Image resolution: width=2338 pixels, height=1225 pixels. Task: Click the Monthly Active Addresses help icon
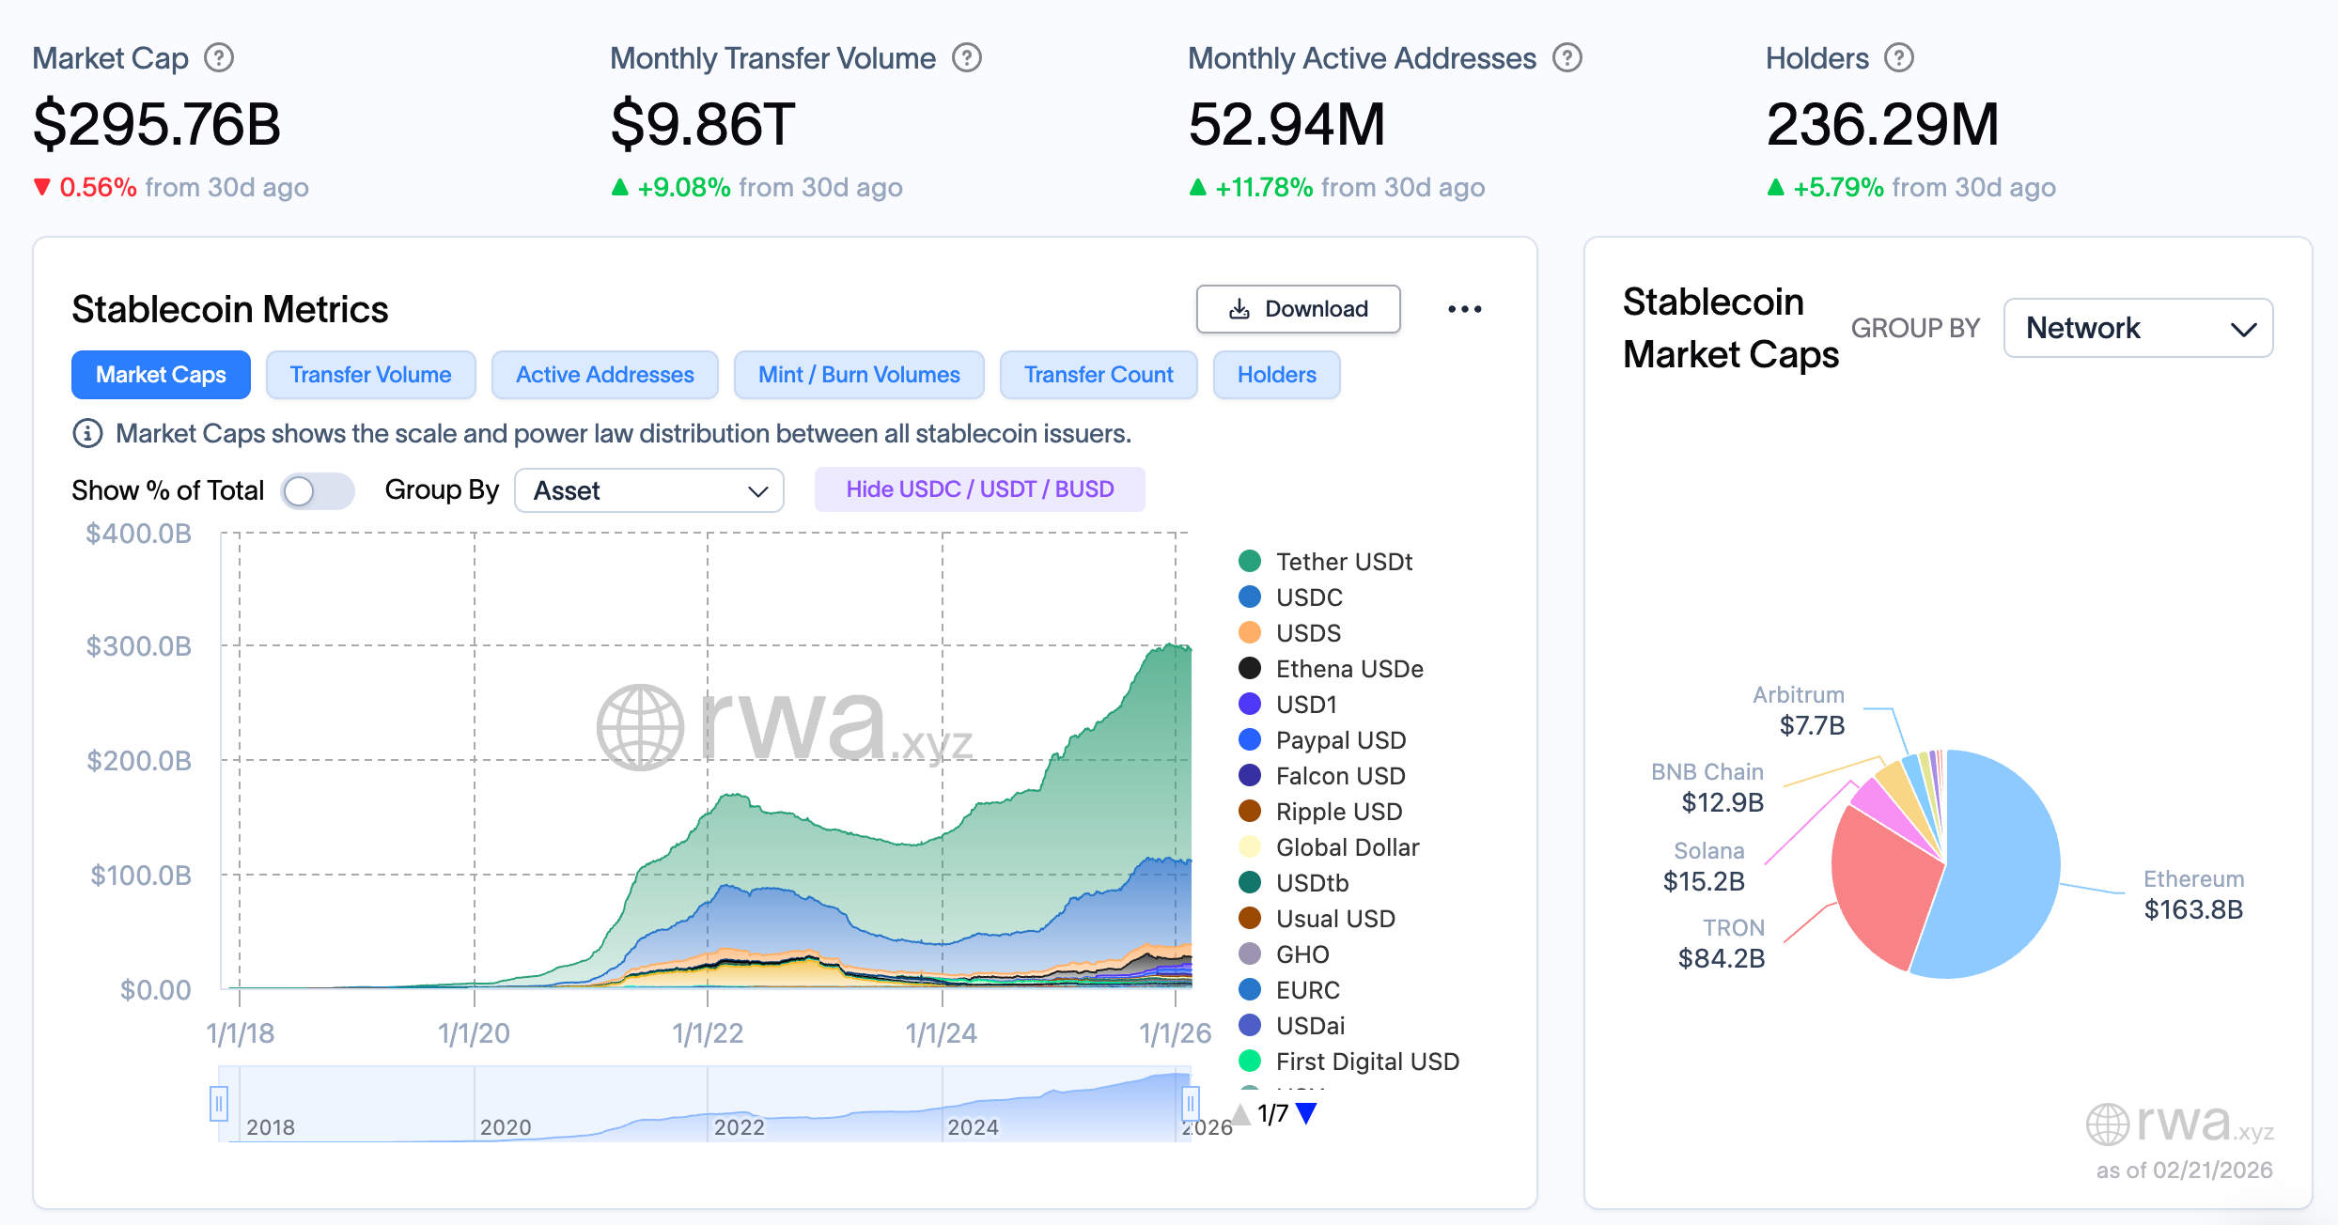pyautogui.click(x=1566, y=58)
